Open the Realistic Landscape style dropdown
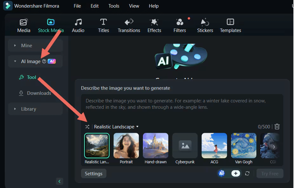Screen dimensions: 294x188 pyautogui.click(x=116, y=127)
